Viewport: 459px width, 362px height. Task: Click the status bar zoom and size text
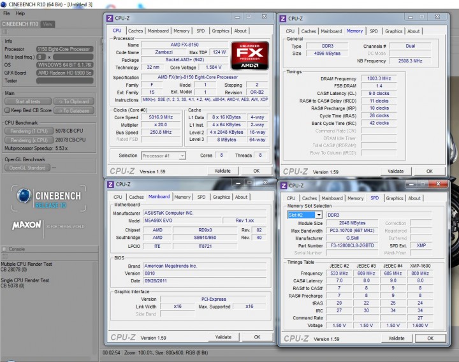tap(166, 353)
